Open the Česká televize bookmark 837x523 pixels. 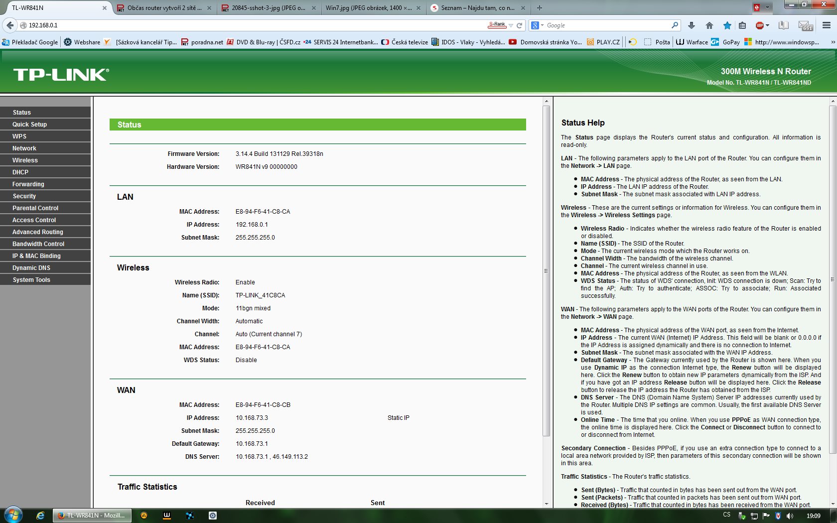(405, 42)
